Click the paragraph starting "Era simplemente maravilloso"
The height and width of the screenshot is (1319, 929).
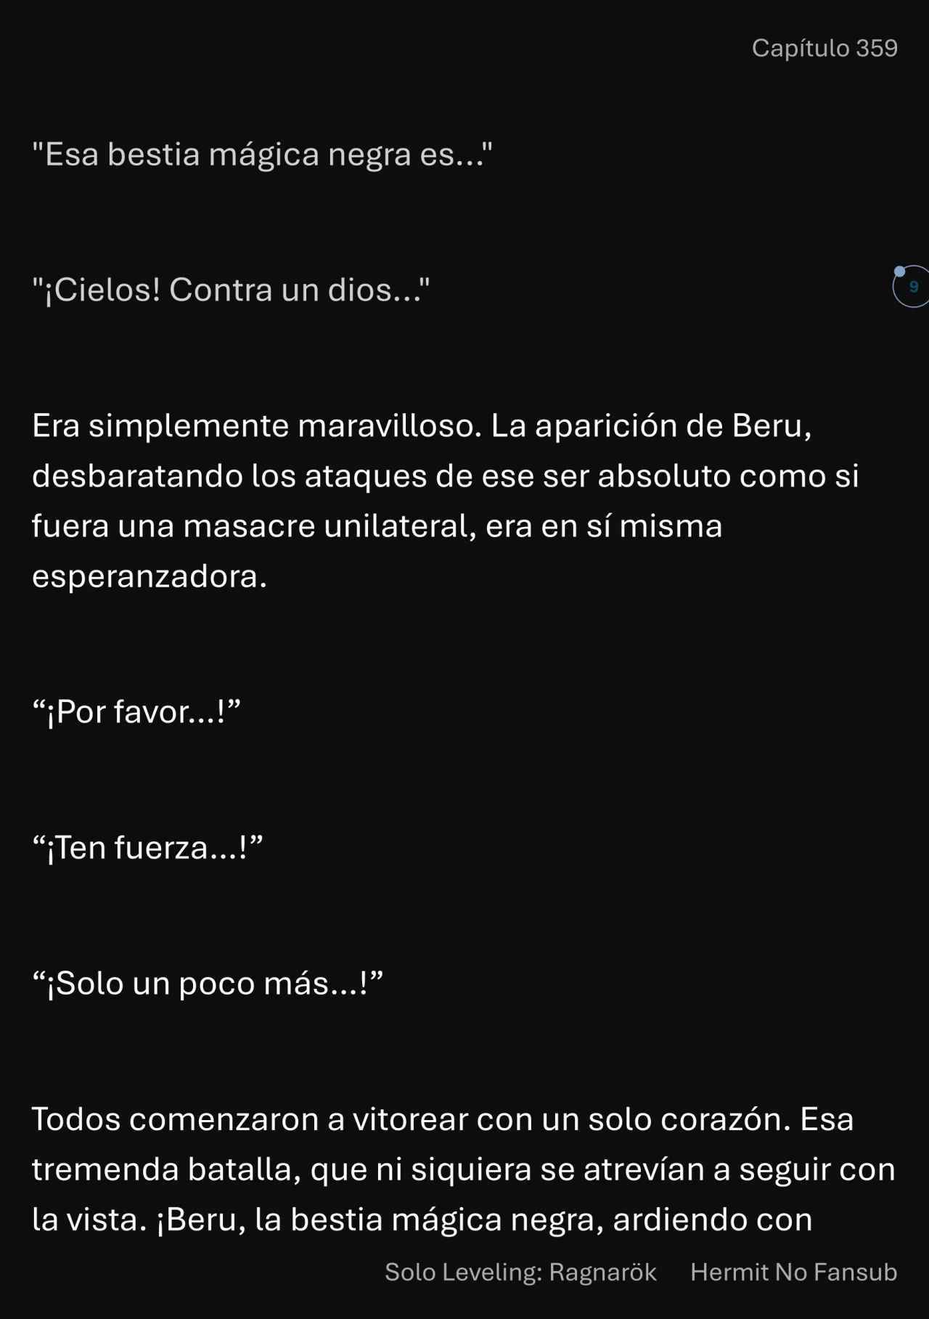click(x=445, y=501)
